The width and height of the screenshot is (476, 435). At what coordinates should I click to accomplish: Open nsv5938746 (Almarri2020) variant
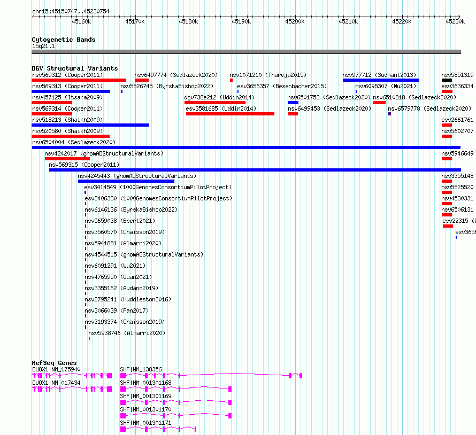[127, 333]
